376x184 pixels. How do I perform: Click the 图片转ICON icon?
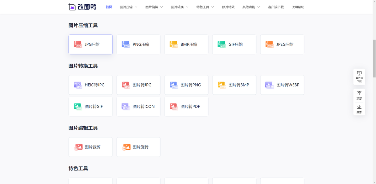click(x=126, y=107)
